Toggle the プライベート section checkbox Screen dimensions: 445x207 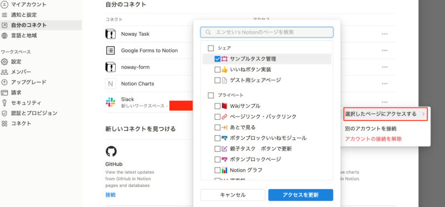point(211,95)
